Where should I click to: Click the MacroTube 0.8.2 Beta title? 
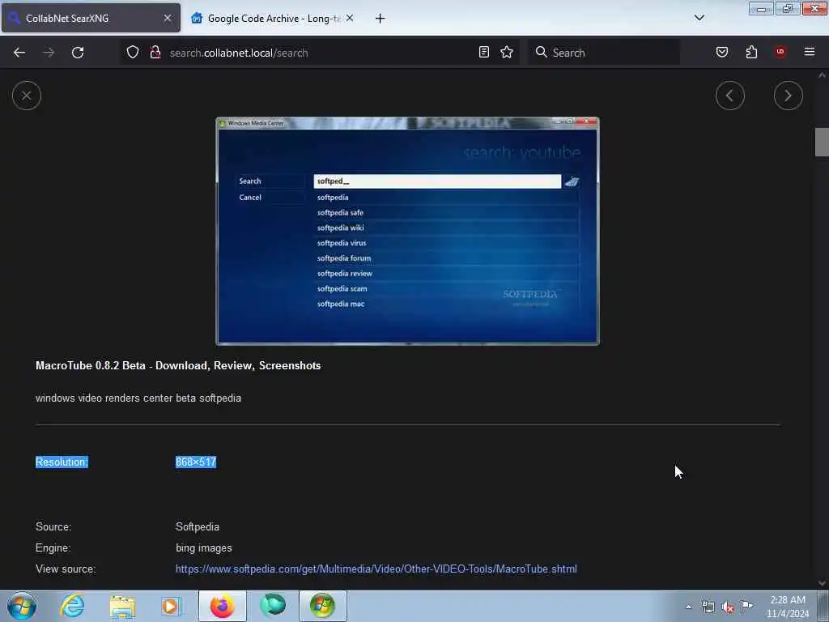[178, 365]
